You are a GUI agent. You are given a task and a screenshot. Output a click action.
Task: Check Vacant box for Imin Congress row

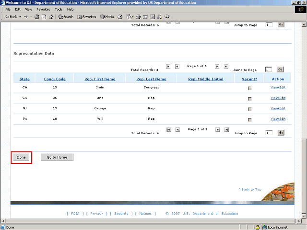click(249, 88)
